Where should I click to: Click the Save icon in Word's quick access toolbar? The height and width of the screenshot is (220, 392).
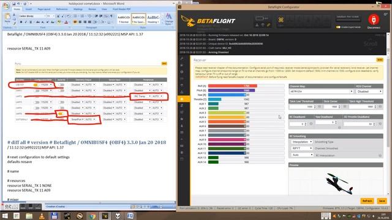coord(13,4)
